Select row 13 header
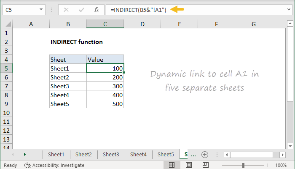Image resolution: width=295 pixels, height=169 pixels. click(6, 139)
